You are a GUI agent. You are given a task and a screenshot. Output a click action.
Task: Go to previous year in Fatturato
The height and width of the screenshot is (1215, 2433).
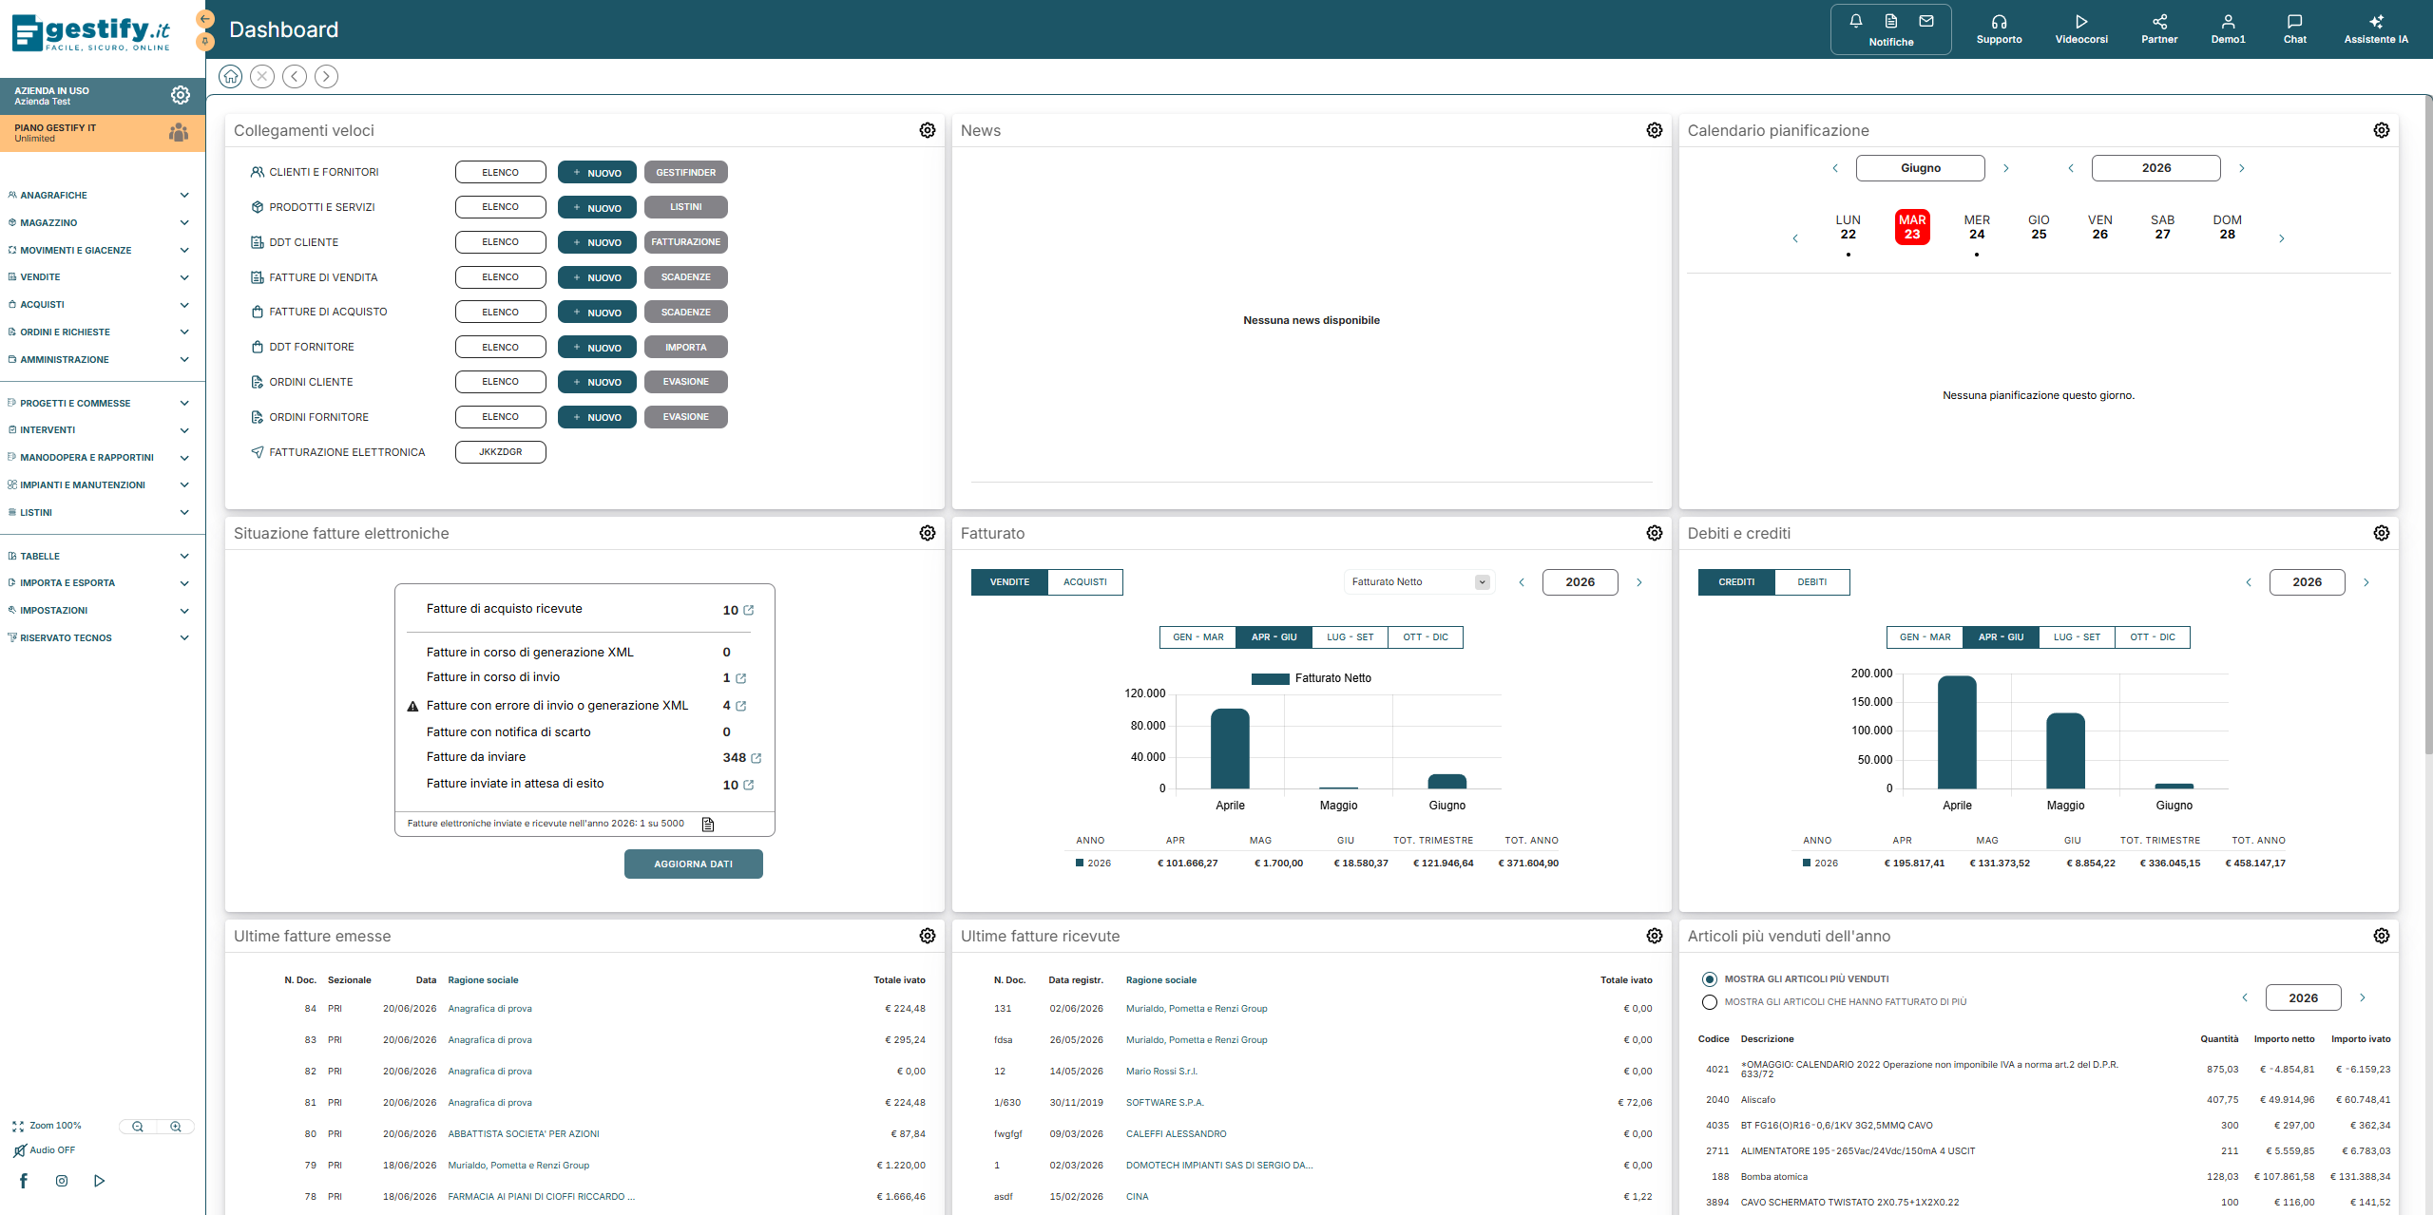1521,583
